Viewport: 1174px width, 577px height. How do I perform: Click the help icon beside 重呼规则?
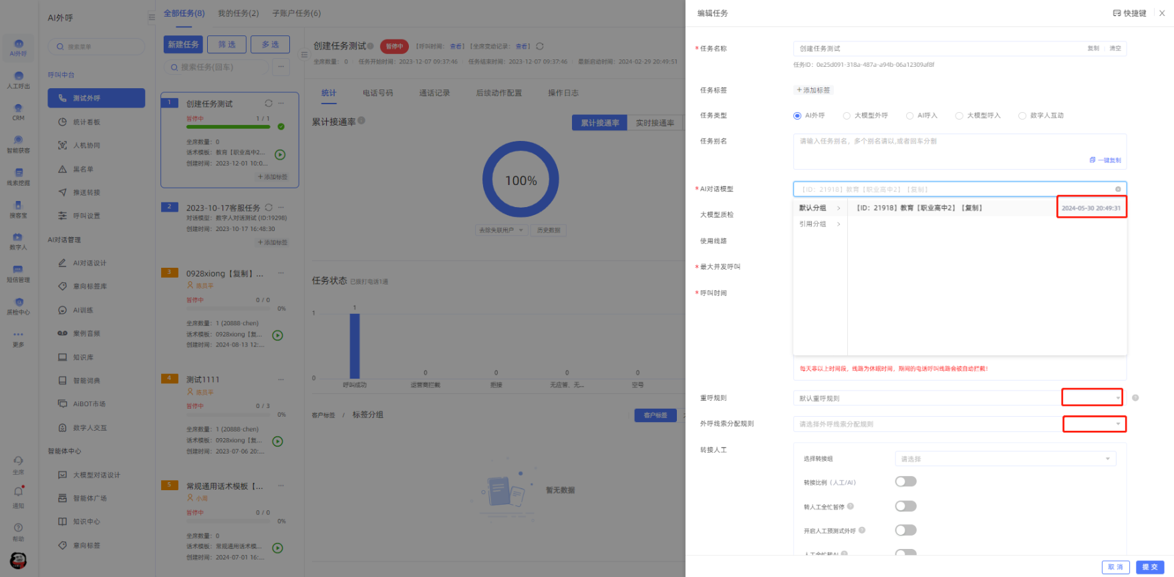click(1135, 398)
